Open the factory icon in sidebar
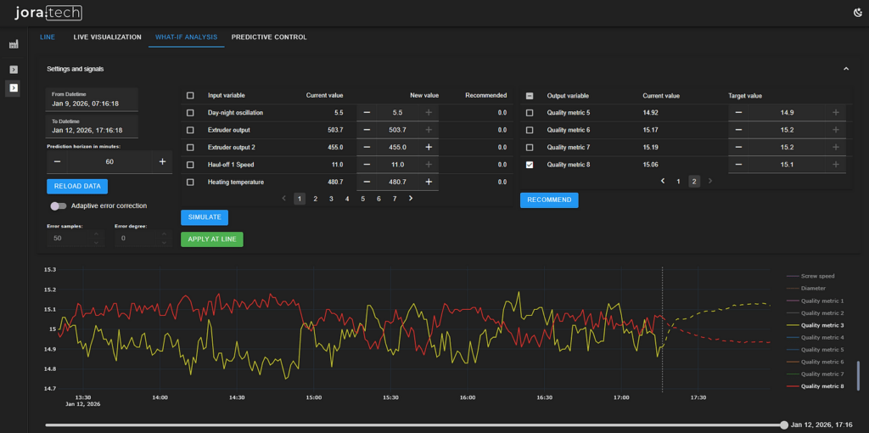The image size is (869, 433). tap(14, 44)
